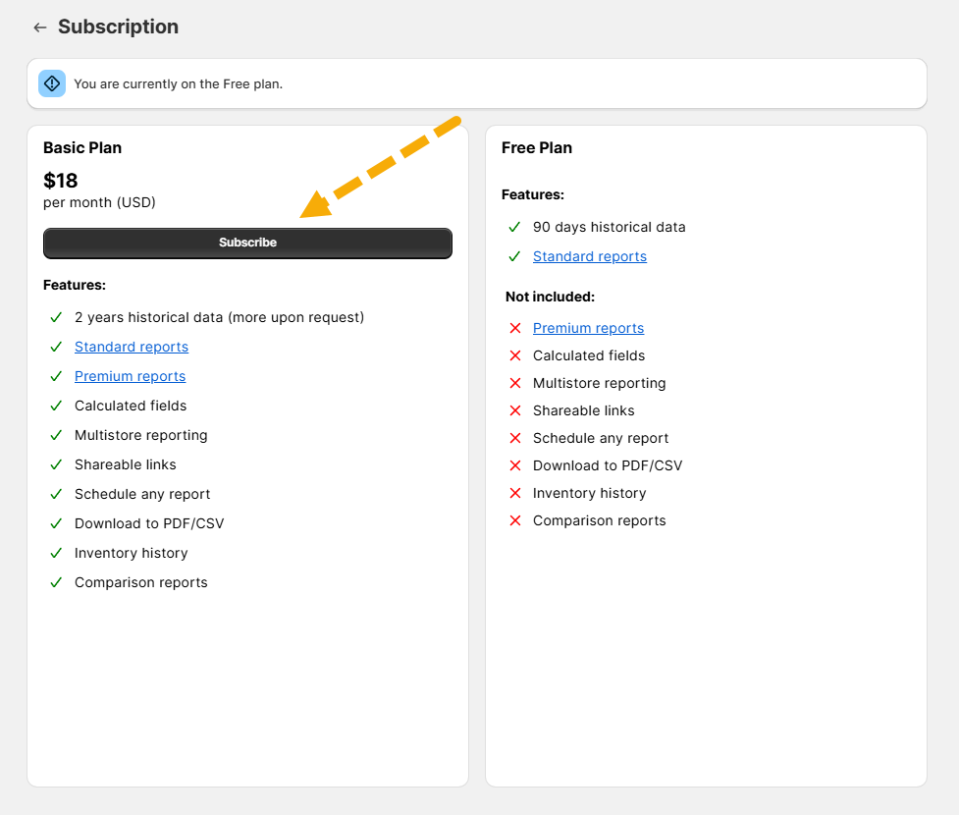The height and width of the screenshot is (815, 959).
Task: Click red X beside Comparison reports
Action: point(514,520)
